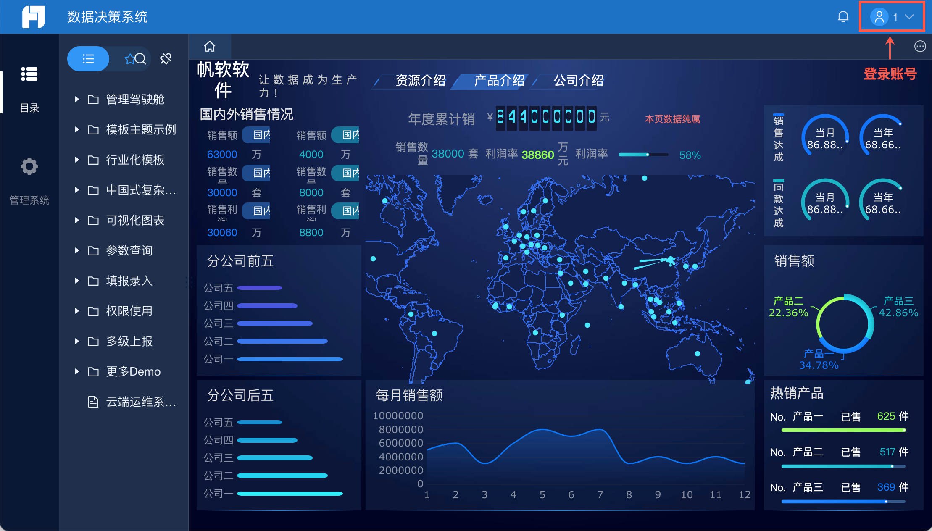This screenshot has height=531, width=932.
Task: Switch to 产品介绍 tab
Action: pos(499,81)
